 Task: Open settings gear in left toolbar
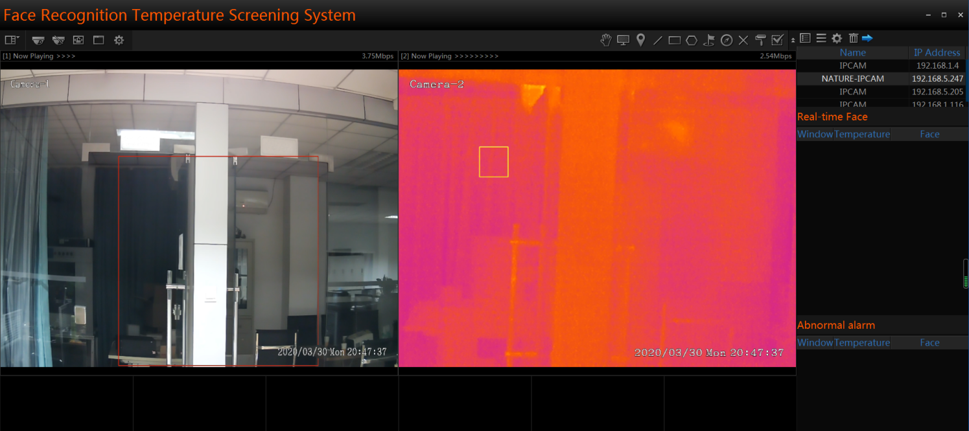119,40
